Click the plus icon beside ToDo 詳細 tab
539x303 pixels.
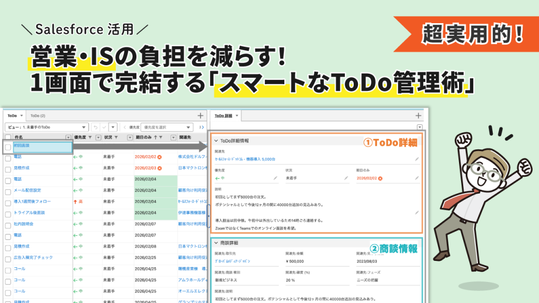click(x=418, y=116)
